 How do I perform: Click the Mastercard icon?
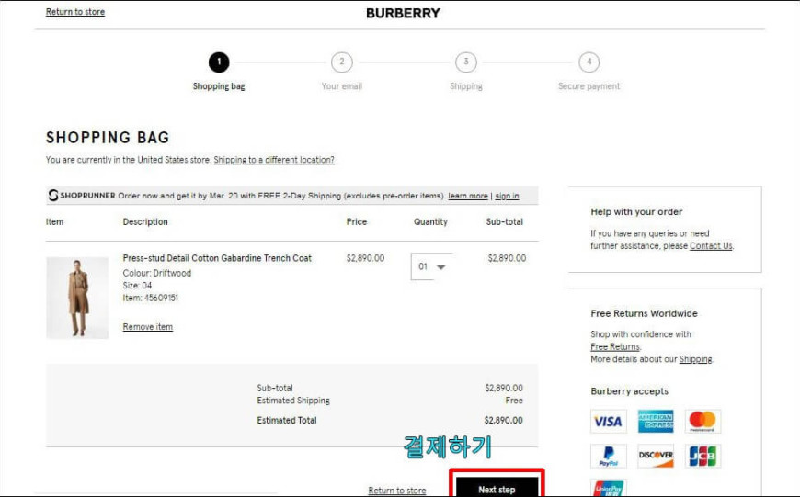[703, 421]
